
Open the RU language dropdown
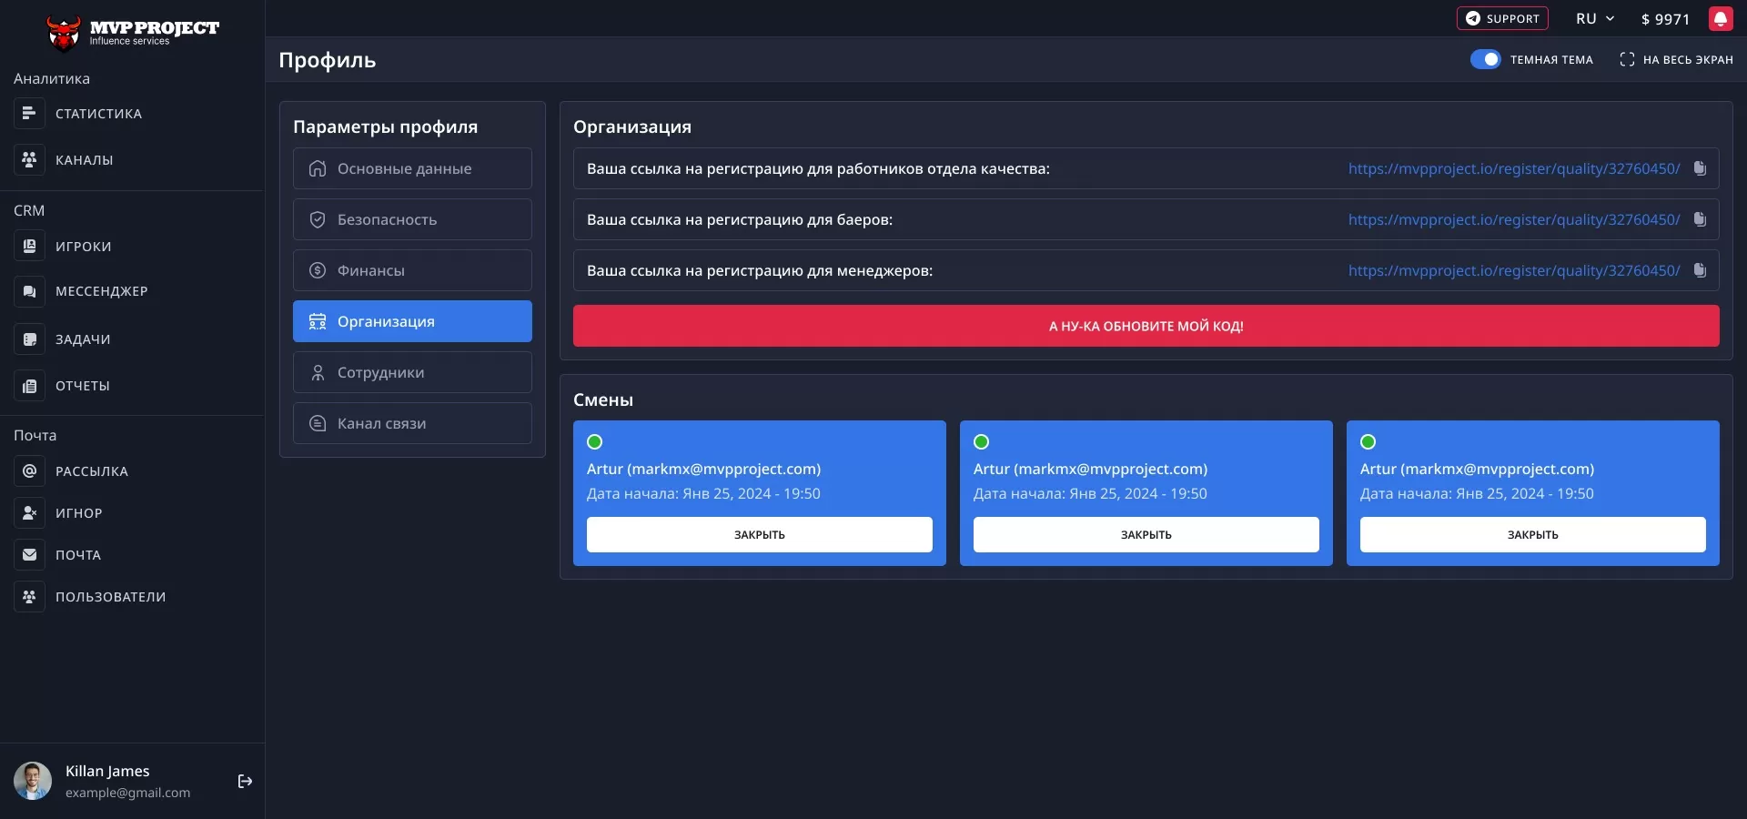point(1594,18)
